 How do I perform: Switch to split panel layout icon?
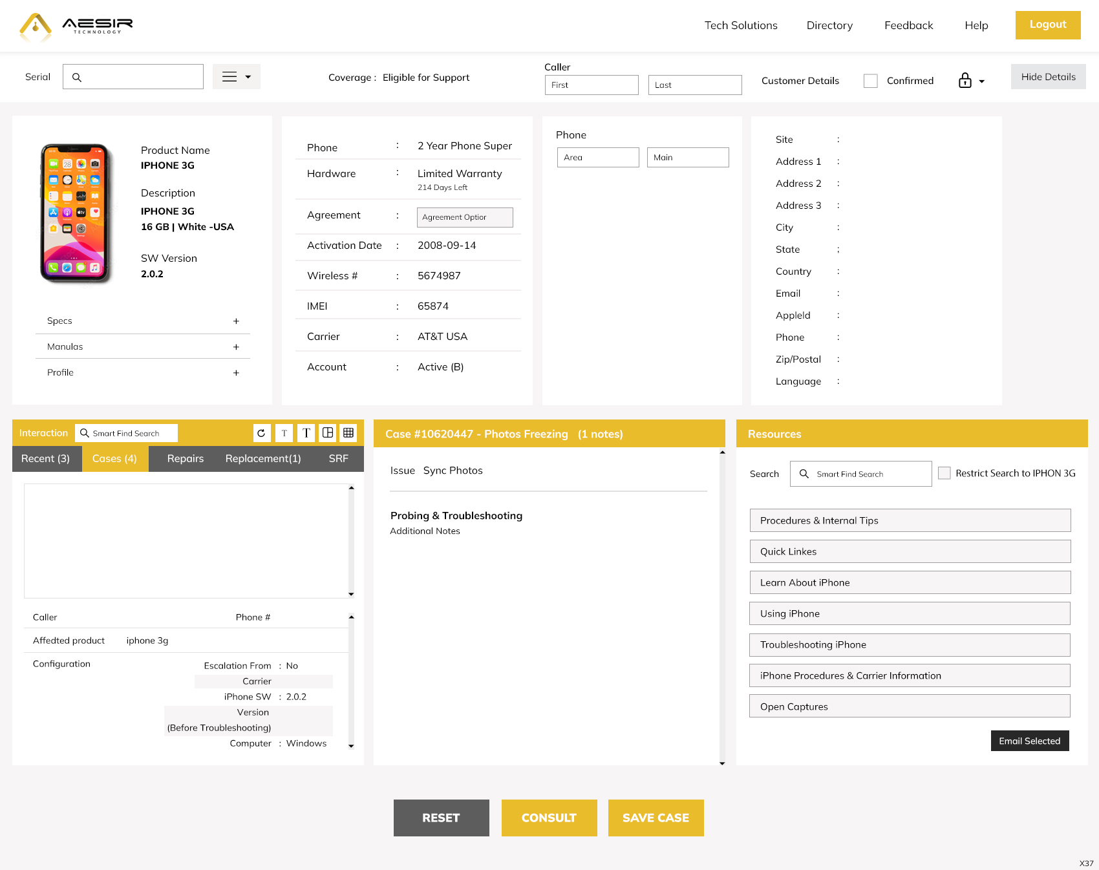(x=328, y=433)
